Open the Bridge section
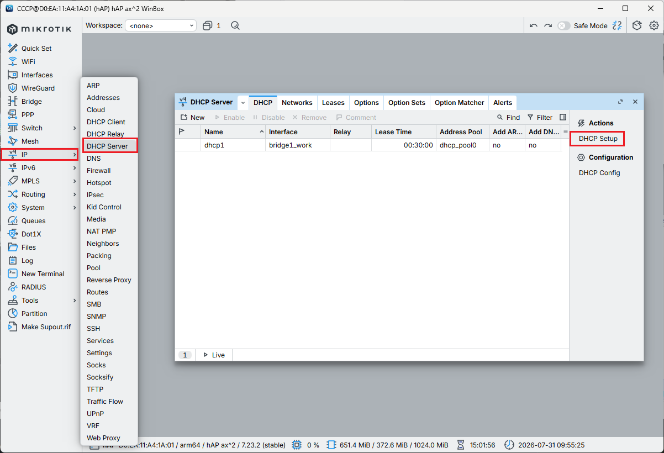 (x=31, y=102)
